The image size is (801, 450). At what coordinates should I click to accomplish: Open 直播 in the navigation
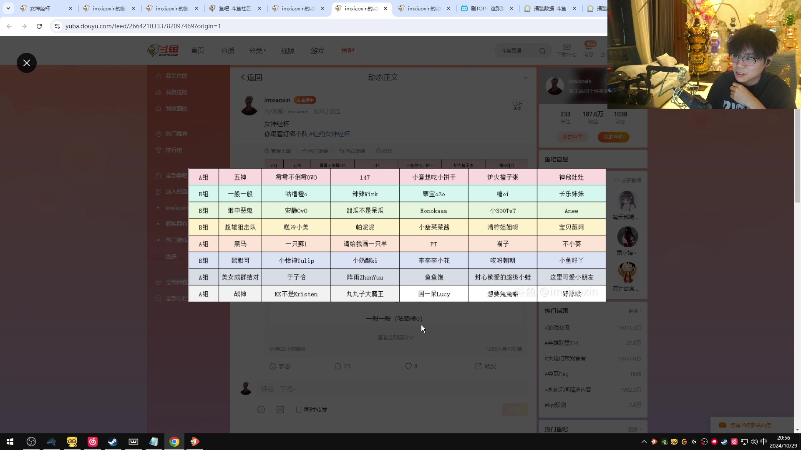point(228,50)
